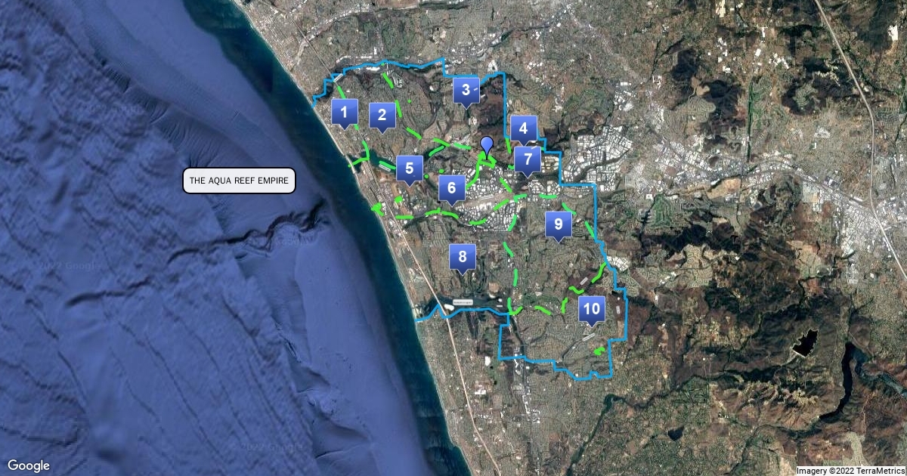This screenshot has width=907, height=476.
Task: Select map marker number 5
Action: coord(409,168)
